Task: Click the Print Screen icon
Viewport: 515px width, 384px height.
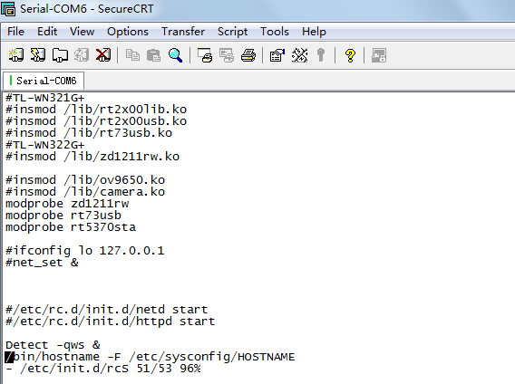Action: pyautogui.click(x=205, y=55)
